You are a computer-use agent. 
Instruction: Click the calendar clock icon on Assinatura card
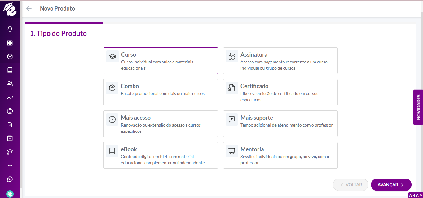tap(232, 56)
